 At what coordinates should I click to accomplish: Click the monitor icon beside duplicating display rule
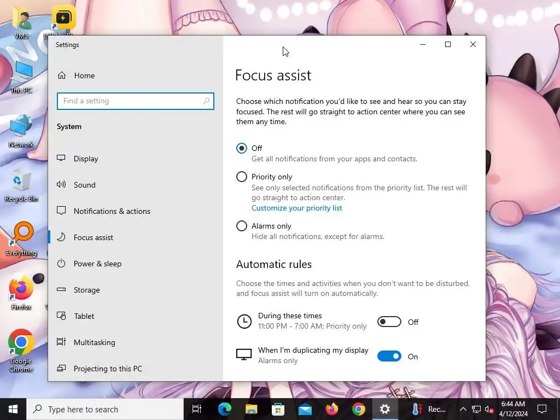[244, 355]
